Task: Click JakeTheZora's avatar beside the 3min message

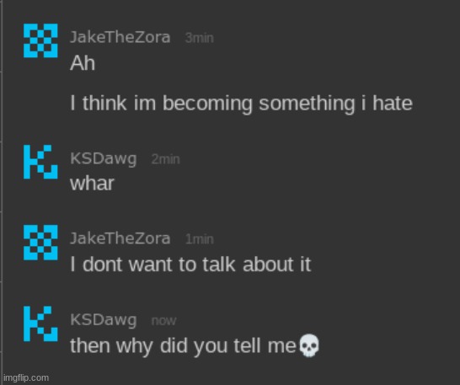Action: click(x=40, y=40)
